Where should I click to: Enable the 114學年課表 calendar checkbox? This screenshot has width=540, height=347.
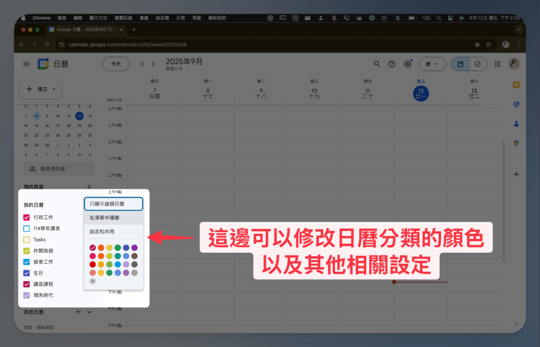pos(26,229)
